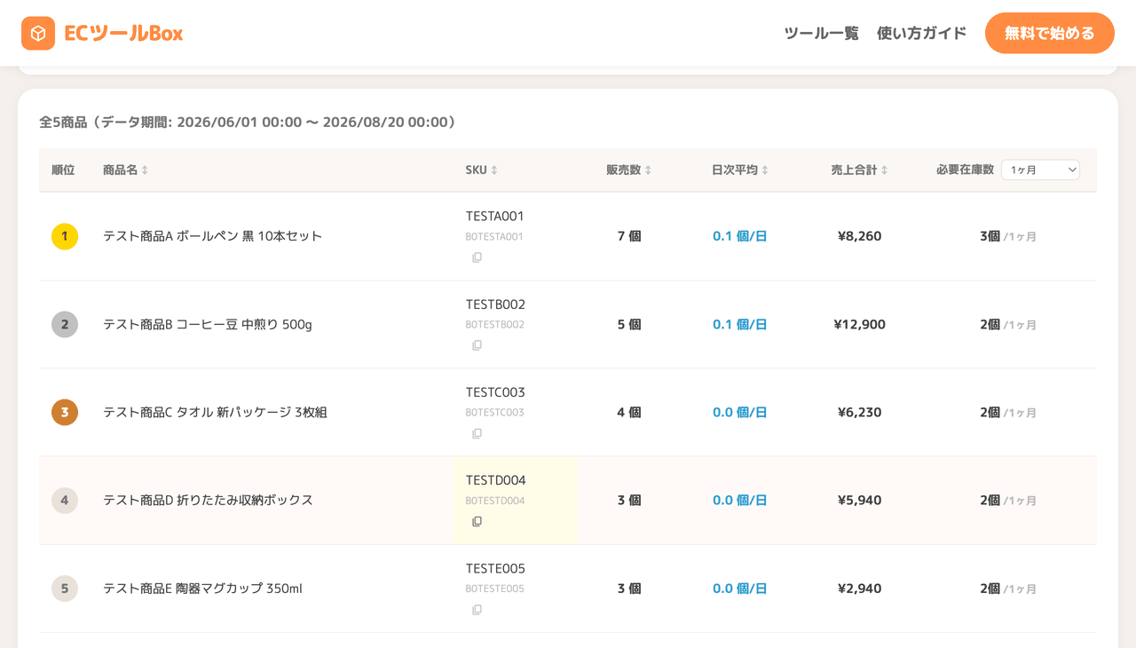Copy SKU TESTC003 with copy icon
Screen dimensions: 1136x648
point(477,433)
